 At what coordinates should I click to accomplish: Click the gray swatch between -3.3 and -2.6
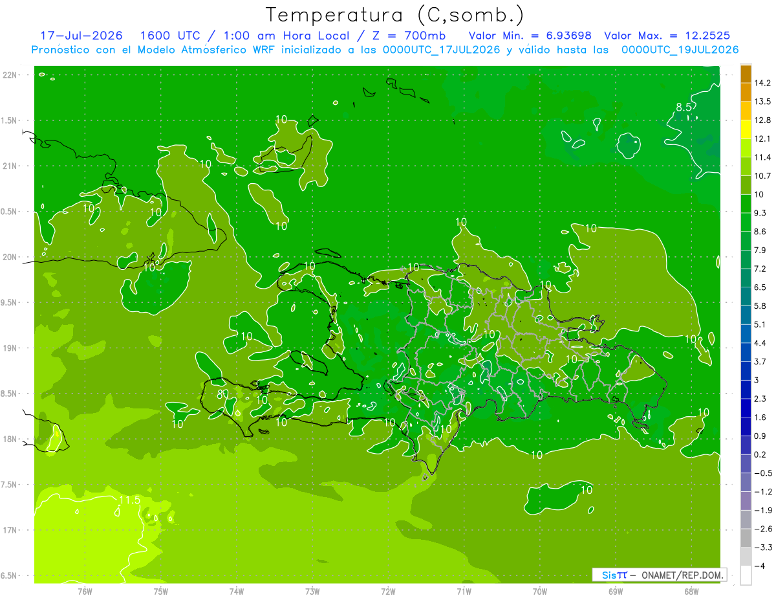tap(746, 537)
